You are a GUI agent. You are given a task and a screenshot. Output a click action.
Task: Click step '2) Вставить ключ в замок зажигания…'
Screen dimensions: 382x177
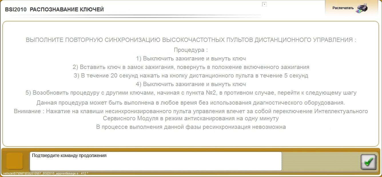point(191,67)
